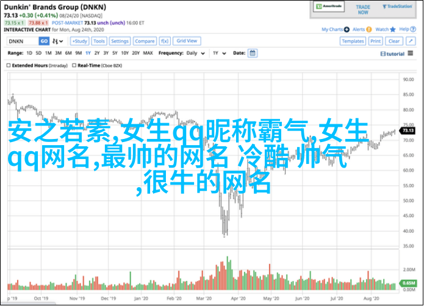Open the chart type dropdown icon
Viewport: 424px width, 306px height.
58,41
